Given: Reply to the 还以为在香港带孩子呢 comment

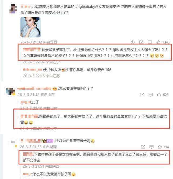Looking at the screenshot, I should click(x=151, y=147).
